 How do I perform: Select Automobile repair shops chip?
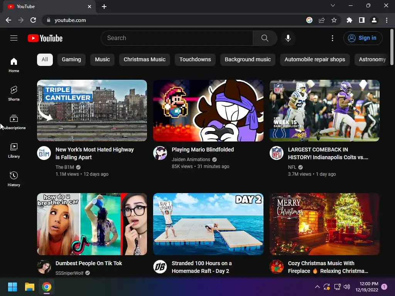coord(315,60)
